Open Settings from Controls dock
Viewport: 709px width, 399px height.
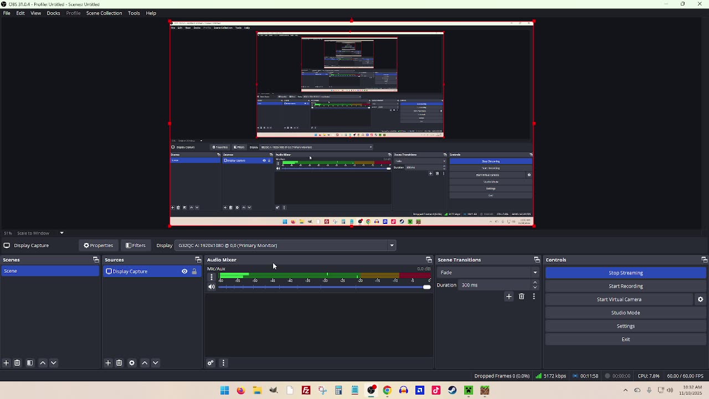coord(626,326)
